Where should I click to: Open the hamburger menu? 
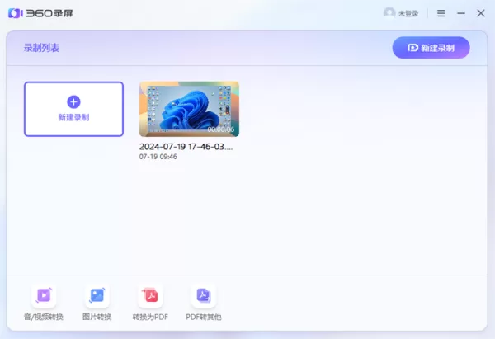(441, 13)
